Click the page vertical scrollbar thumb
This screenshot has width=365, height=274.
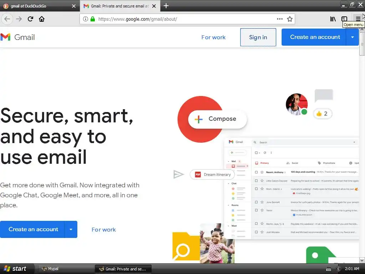coord(362,44)
